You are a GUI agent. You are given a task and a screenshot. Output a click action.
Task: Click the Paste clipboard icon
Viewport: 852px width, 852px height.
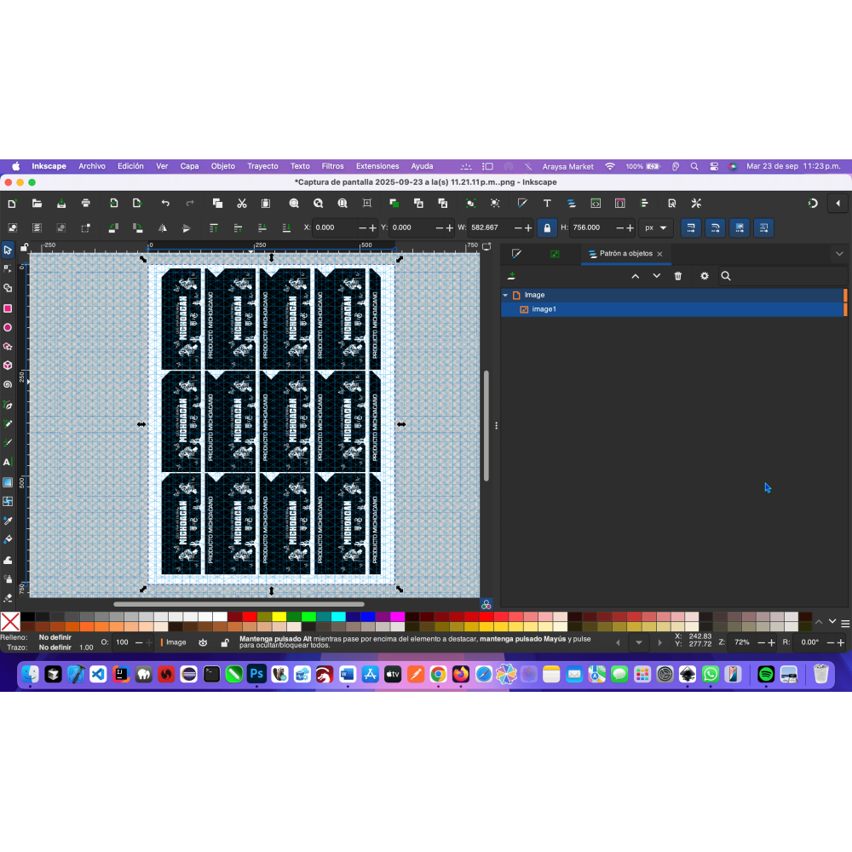point(266,204)
